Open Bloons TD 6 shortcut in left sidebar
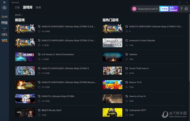This screenshot has height=121, width=190. pos(4,41)
